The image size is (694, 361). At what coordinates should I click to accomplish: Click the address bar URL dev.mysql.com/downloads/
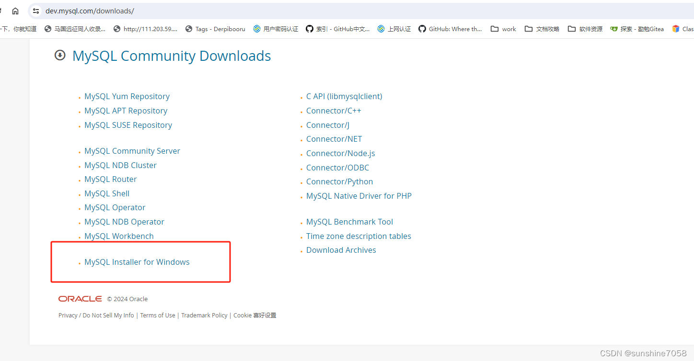[x=90, y=11]
